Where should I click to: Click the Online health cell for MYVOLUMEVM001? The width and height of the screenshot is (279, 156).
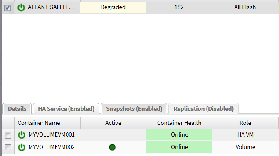coord(179,135)
